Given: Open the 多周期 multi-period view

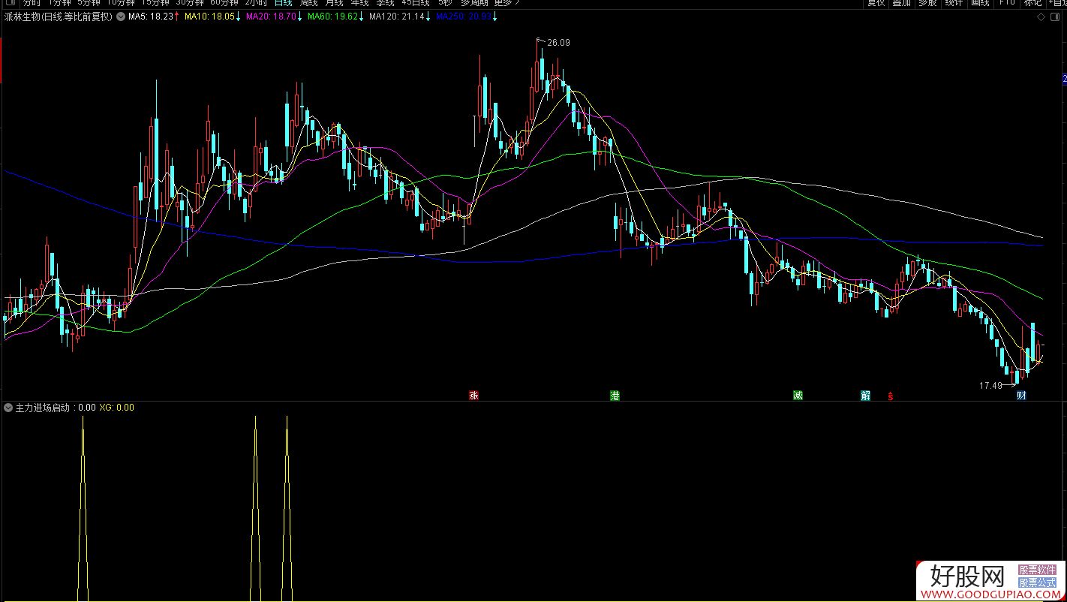Looking at the screenshot, I should 474,3.
